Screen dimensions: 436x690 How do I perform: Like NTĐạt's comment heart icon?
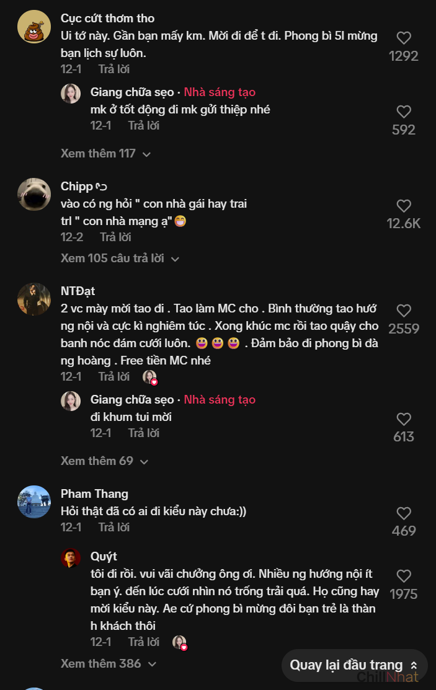point(404,311)
